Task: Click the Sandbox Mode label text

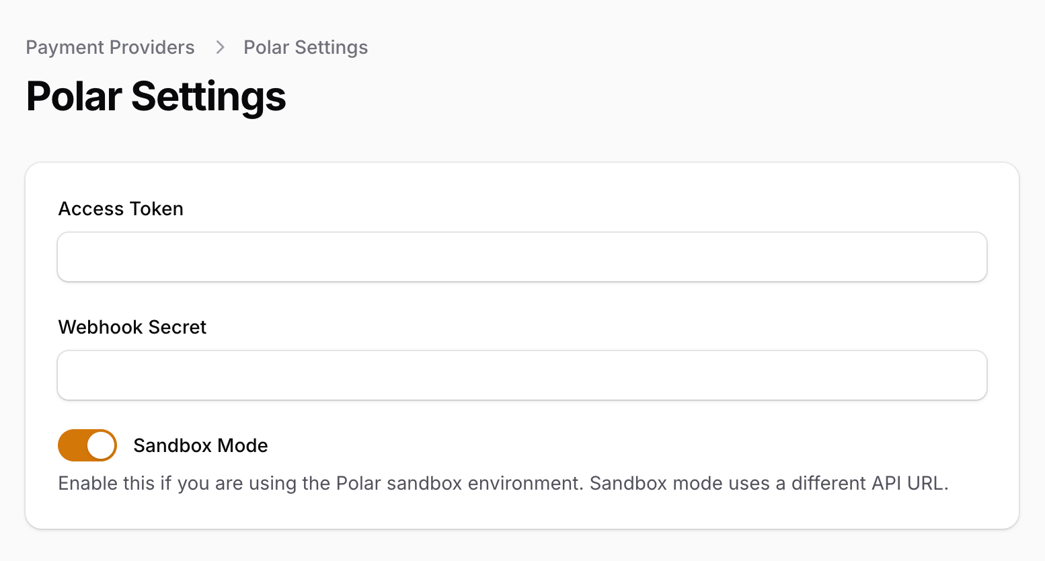Action: click(200, 445)
